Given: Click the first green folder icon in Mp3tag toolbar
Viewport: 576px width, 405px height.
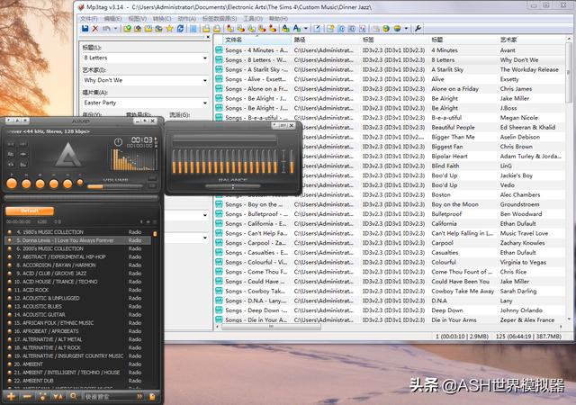Looking at the screenshot, I should point(127,28).
